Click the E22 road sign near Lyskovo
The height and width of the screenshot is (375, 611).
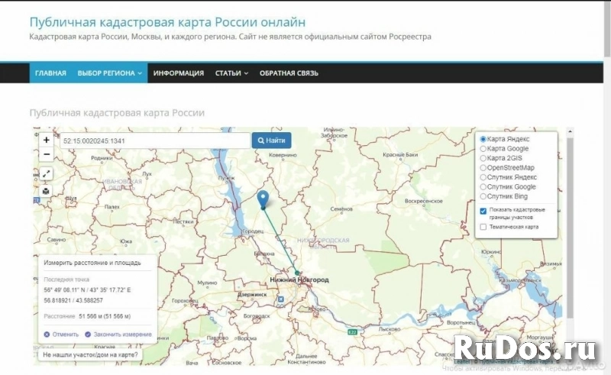tap(352, 331)
